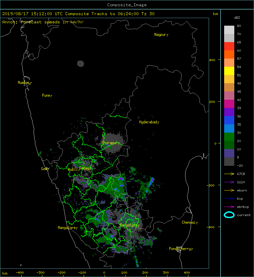Click the dBZ legend heading
The height and width of the screenshot is (277, 254).
[237, 18]
